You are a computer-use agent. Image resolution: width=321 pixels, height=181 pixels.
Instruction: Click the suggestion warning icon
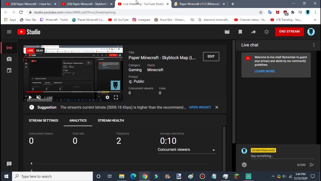tap(32, 107)
